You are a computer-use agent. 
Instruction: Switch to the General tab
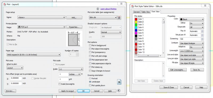[x=137, y=12]
